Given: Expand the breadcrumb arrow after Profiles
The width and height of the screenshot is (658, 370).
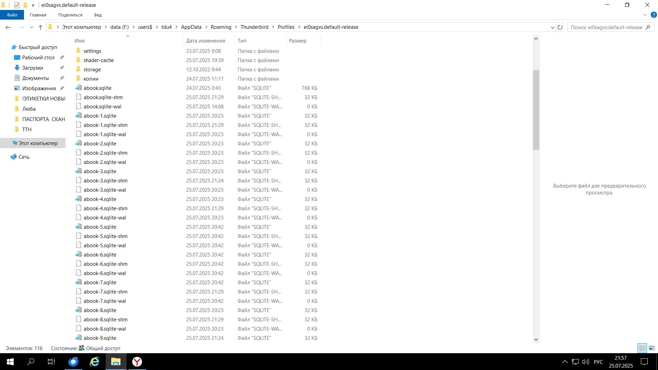Looking at the screenshot, I should pyautogui.click(x=299, y=27).
